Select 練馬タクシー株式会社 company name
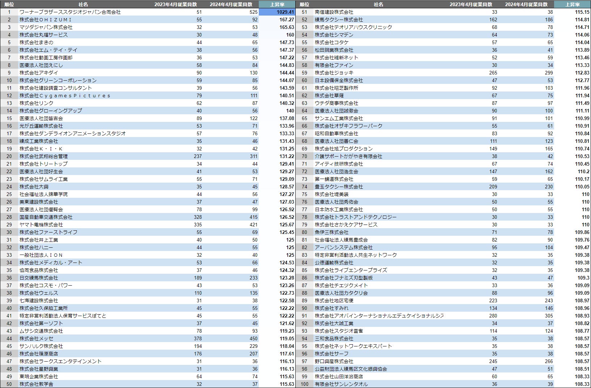The width and height of the screenshot is (591, 388). (339, 20)
